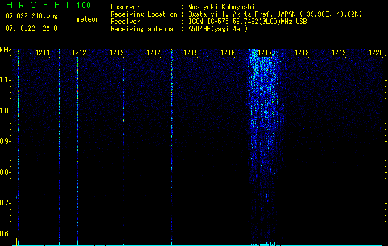Click the meteor count value 1
The height and width of the screenshot is (246, 388).
click(88, 28)
